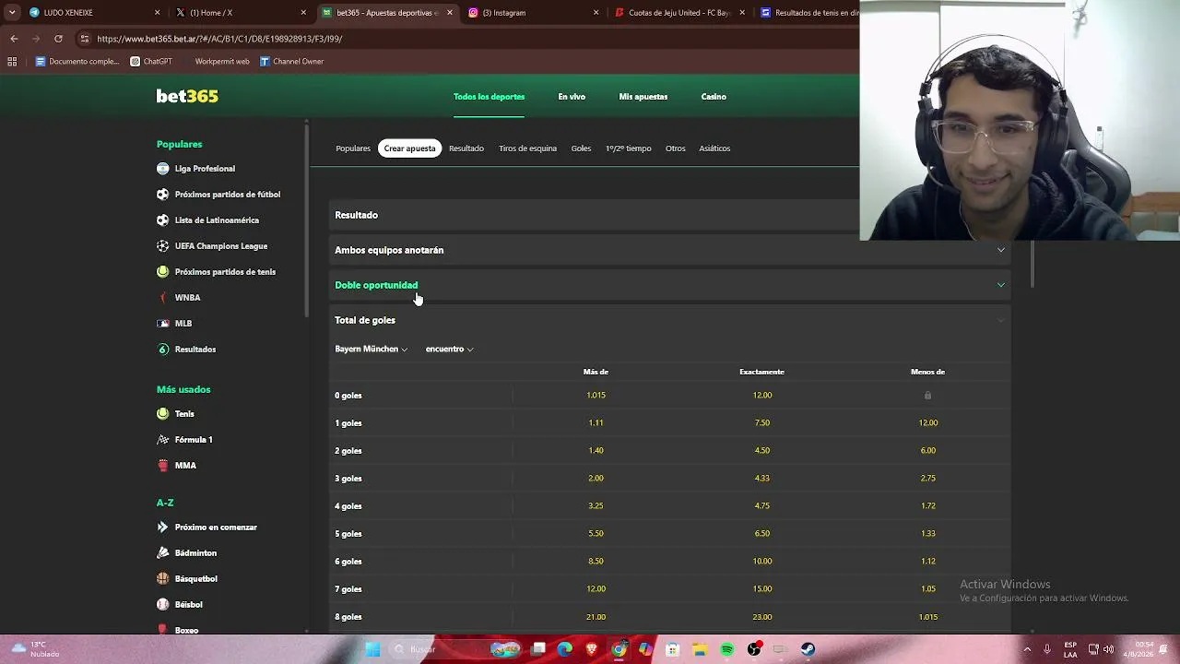Open Mis apuestas in top navigation
This screenshot has width=1180, height=664.
click(x=643, y=97)
